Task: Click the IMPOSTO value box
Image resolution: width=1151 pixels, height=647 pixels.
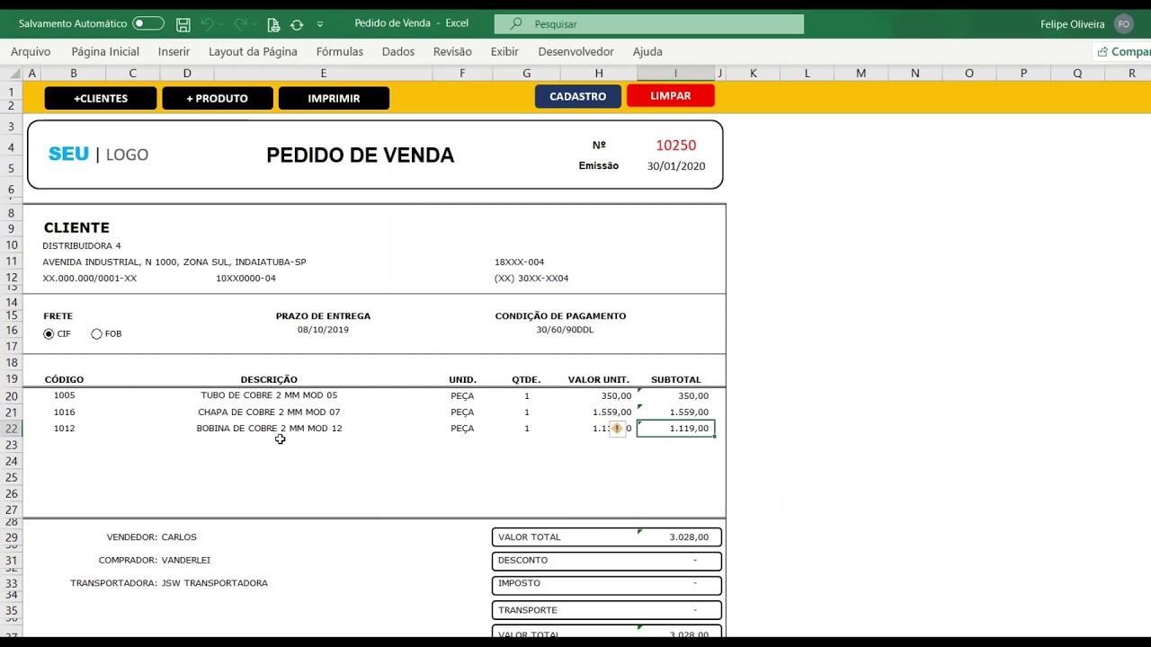Action: (x=606, y=584)
